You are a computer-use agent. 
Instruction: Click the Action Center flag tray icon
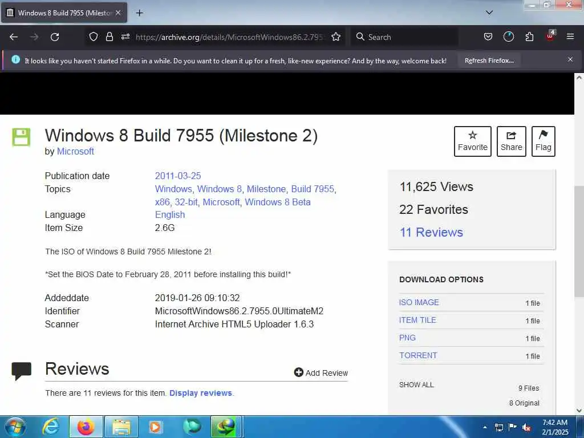click(x=513, y=427)
